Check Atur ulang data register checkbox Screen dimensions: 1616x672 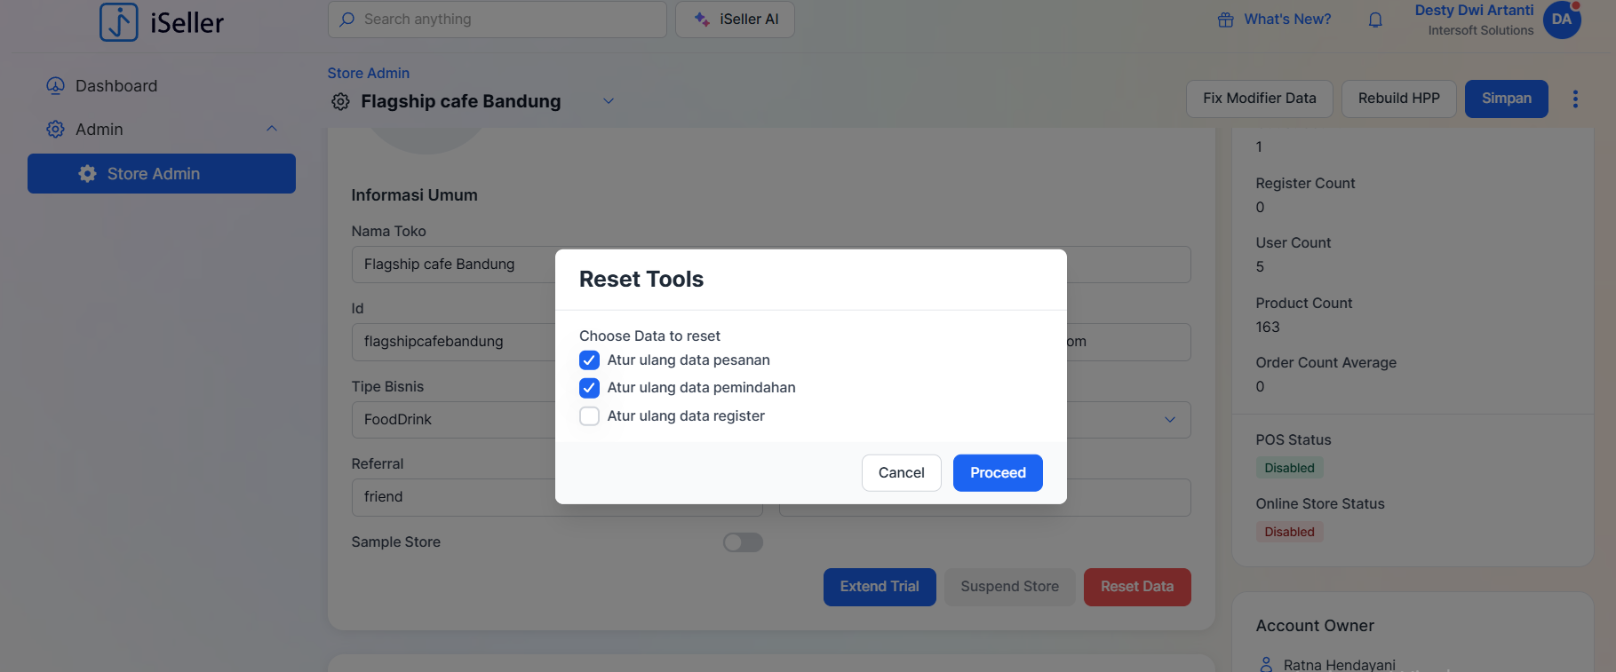point(589,416)
